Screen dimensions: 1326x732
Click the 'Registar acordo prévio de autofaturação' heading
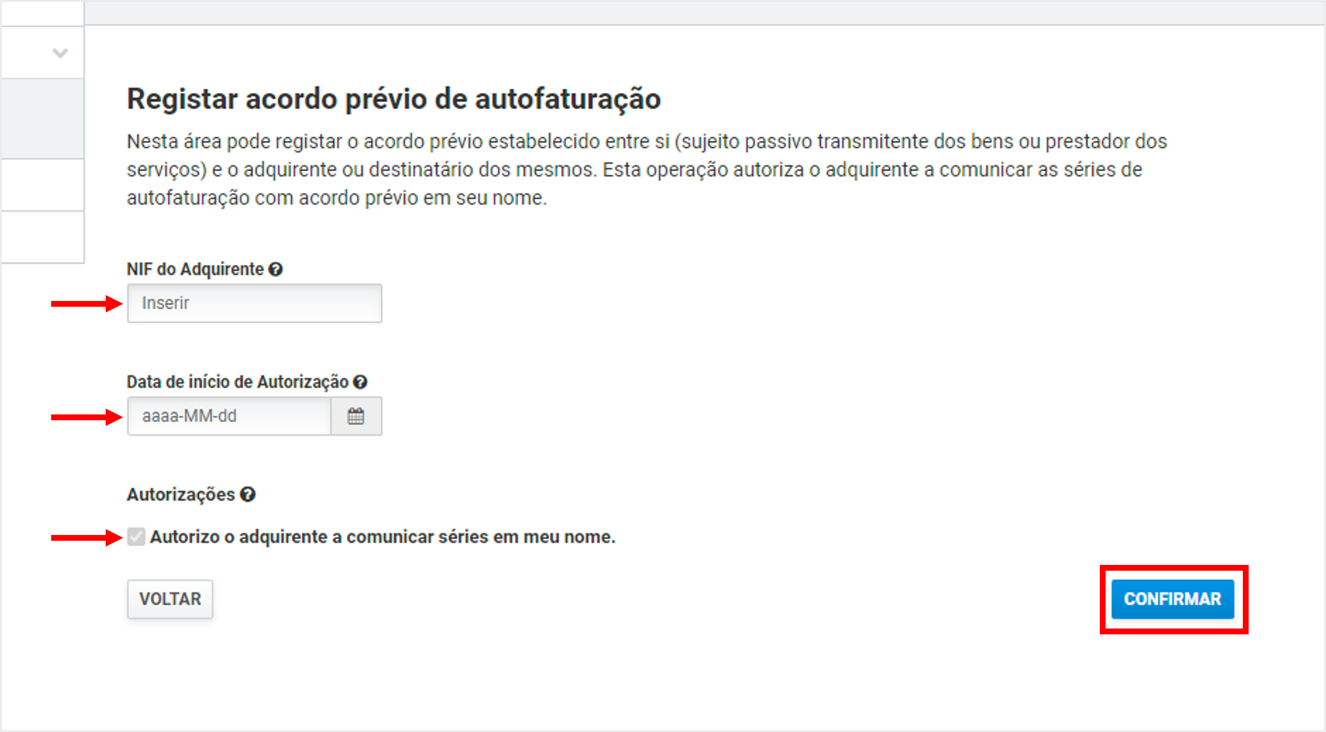pos(394,99)
